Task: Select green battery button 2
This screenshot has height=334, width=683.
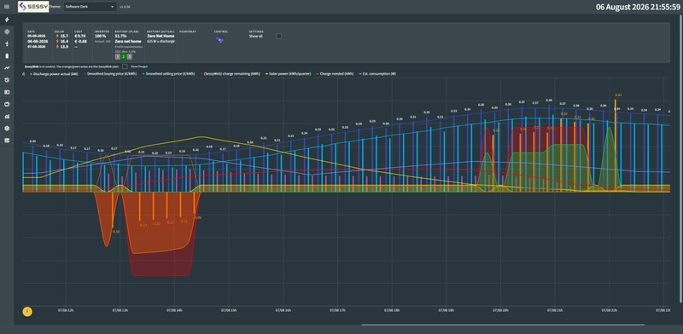Action: tap(124, 56)
